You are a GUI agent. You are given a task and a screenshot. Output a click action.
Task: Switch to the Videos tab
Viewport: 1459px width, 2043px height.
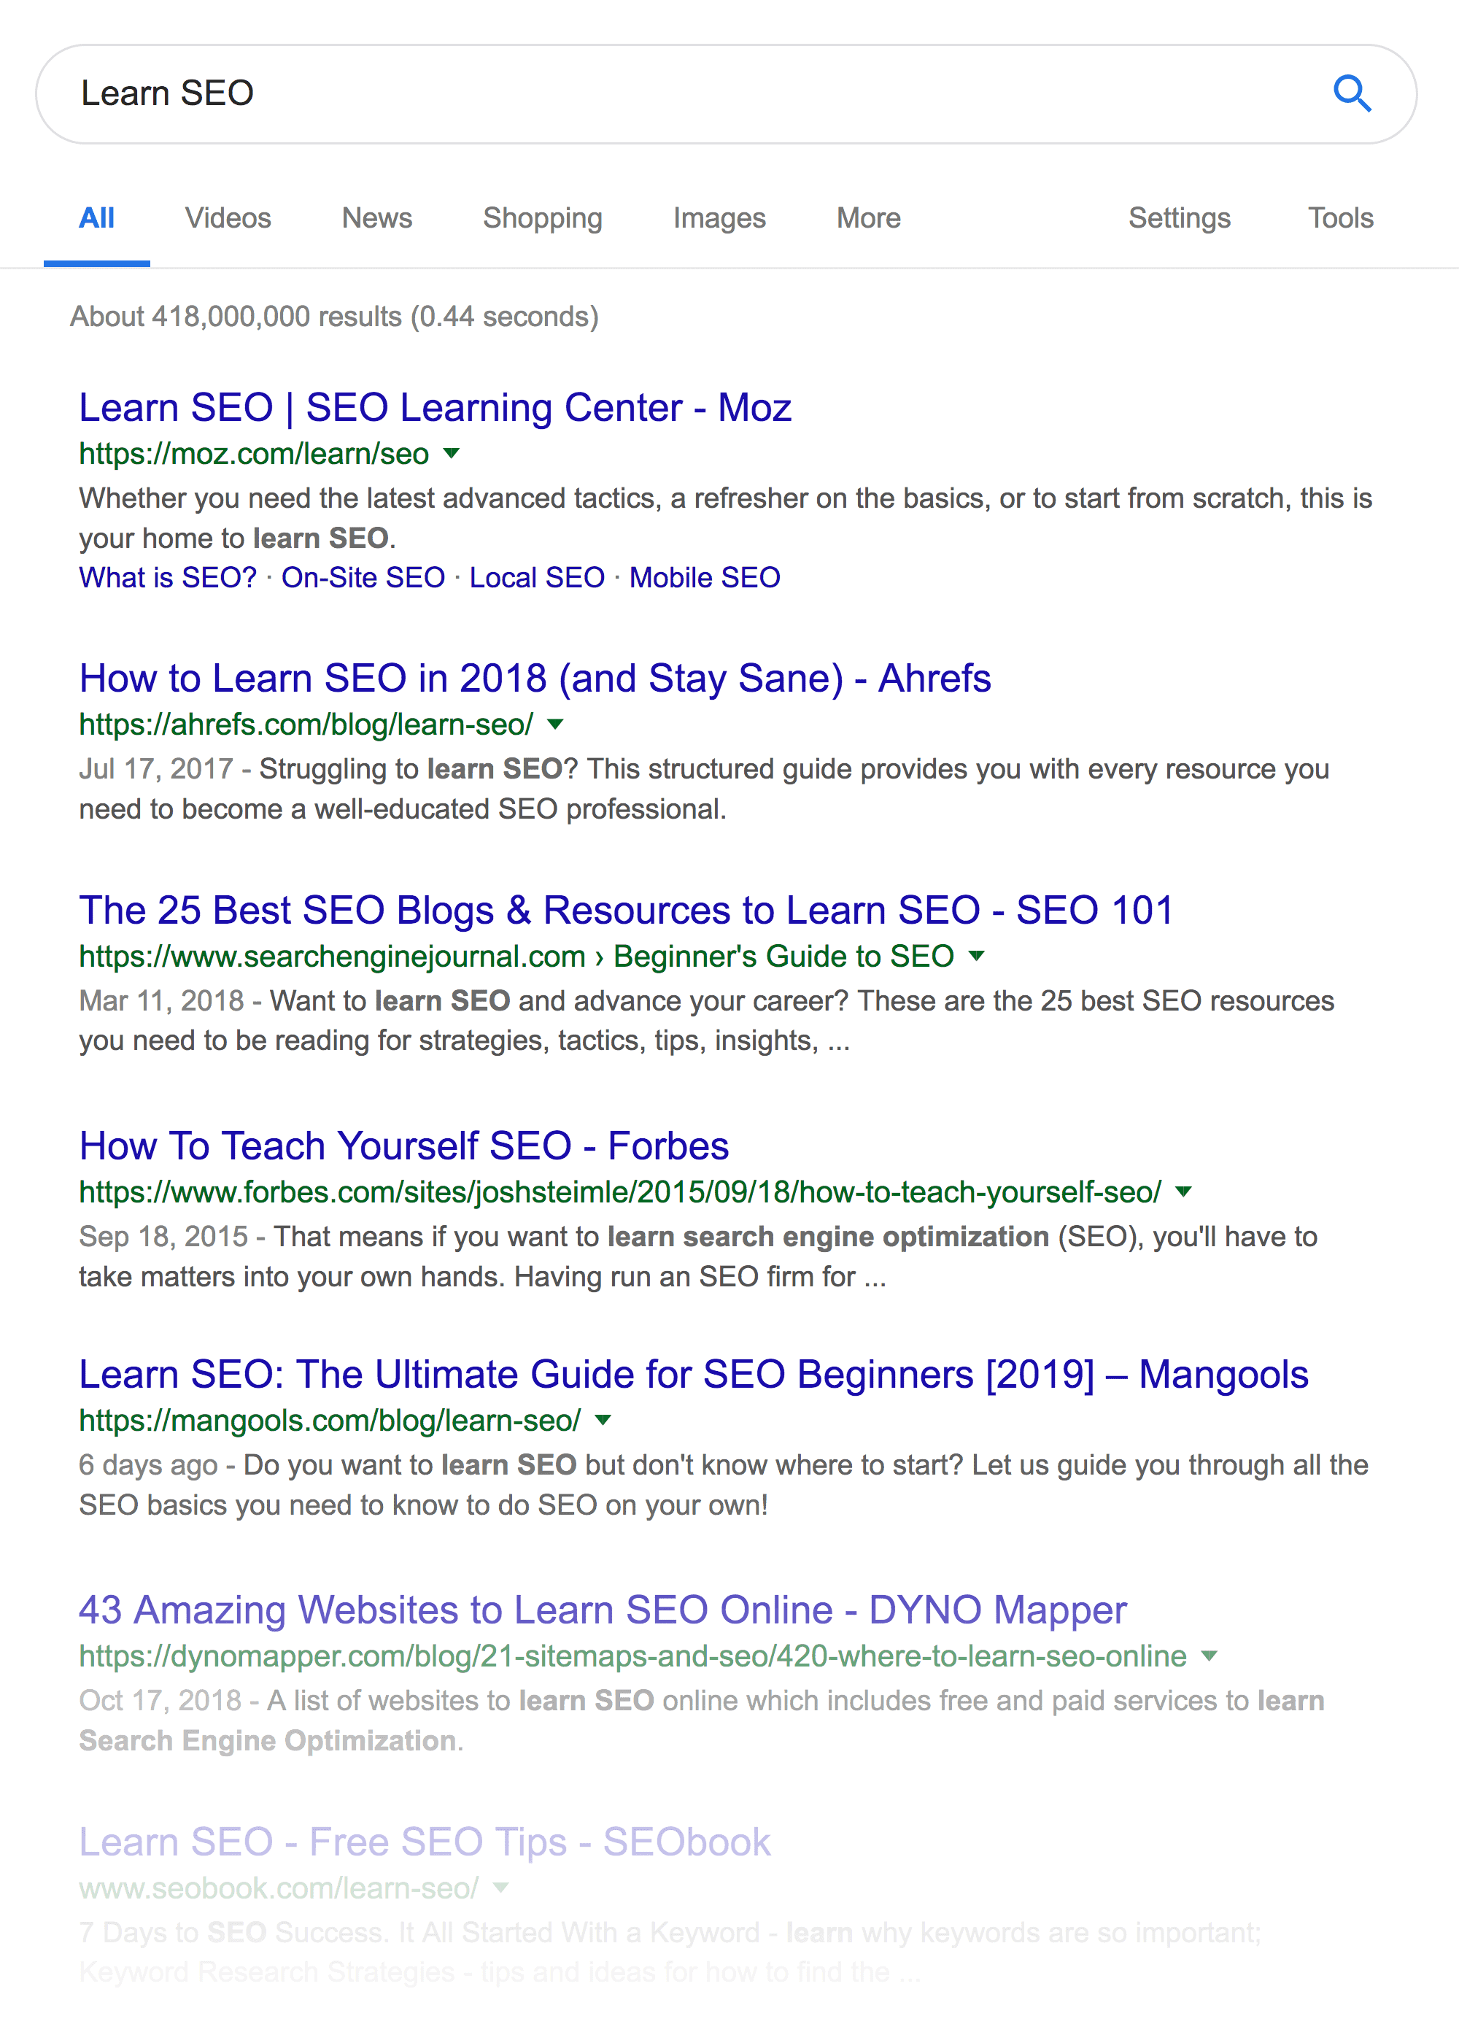tap(228, 218)
